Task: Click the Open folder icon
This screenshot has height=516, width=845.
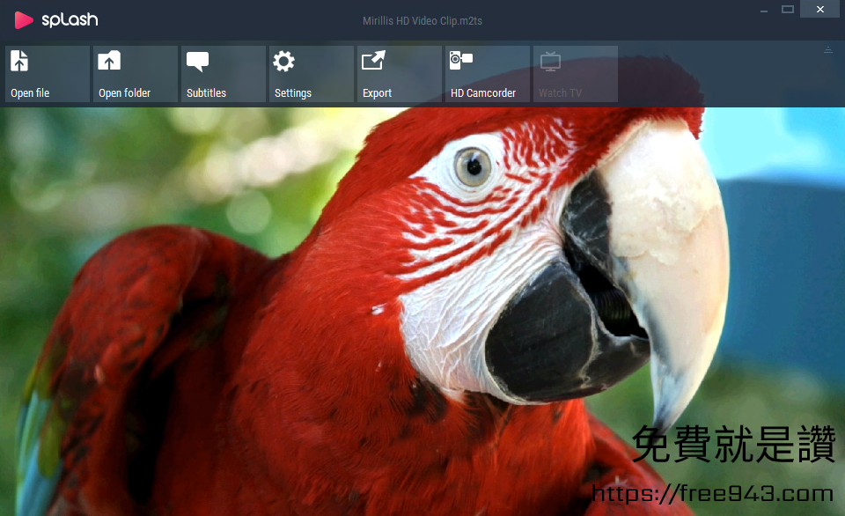Action: (109, 61)
